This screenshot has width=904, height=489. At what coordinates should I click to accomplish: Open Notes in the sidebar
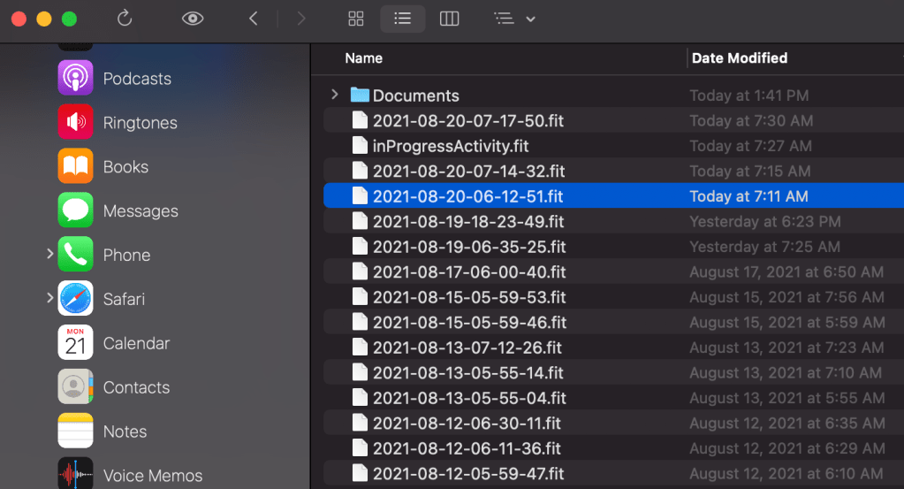125,432
